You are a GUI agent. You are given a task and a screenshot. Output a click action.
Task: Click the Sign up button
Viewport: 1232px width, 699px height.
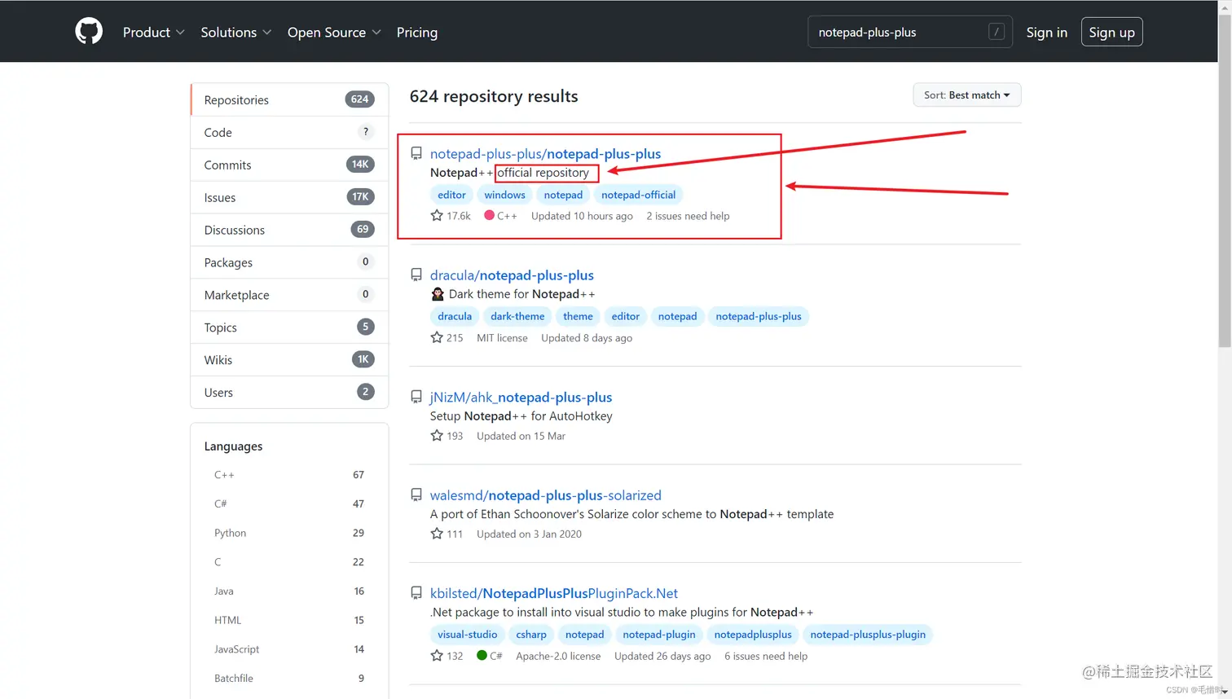pyautogui.click(x=1111, y=32)
